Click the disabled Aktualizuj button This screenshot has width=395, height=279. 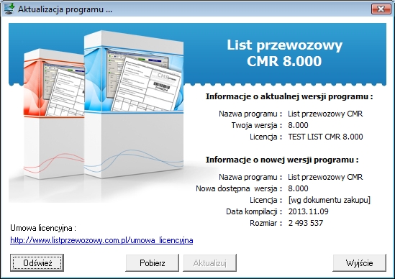click(x=209, y=262)
